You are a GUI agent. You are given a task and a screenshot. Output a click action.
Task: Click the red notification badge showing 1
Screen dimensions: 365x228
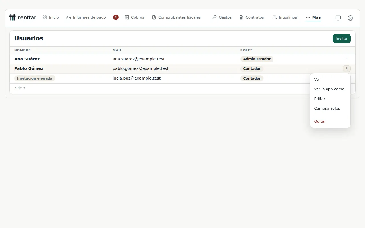point(116,17)
